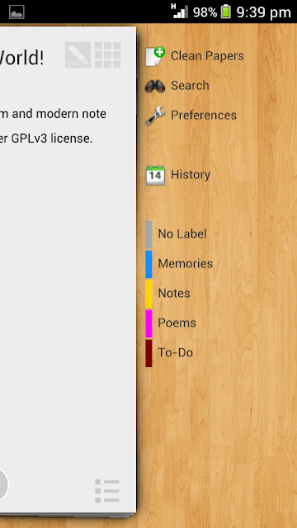Tap the Preferences text

click(204, 115)
